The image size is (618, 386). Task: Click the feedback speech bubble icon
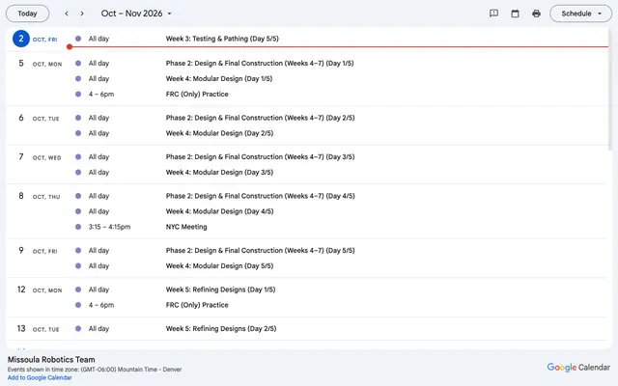coord(493,14)
